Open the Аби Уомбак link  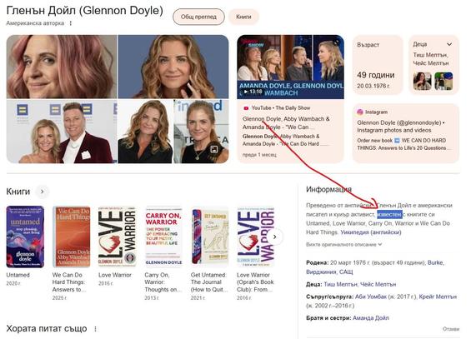[x=371, y=297]
